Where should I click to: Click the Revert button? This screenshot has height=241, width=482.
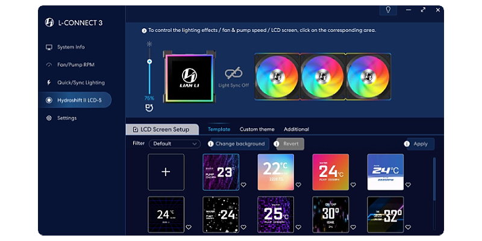291,144
